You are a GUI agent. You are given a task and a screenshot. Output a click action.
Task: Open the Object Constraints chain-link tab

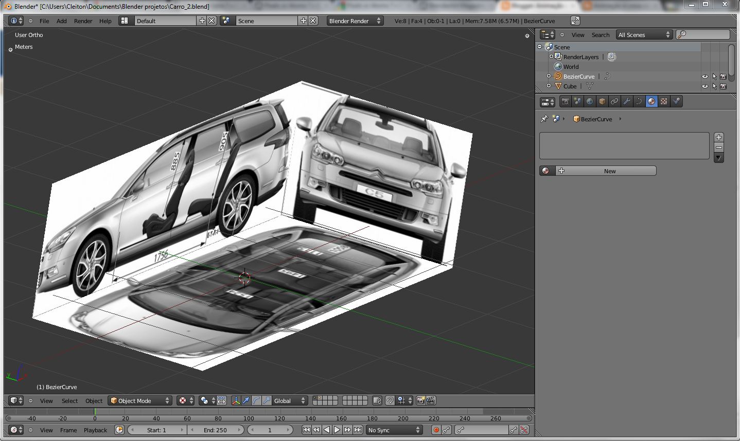click(x=614, y=102)
